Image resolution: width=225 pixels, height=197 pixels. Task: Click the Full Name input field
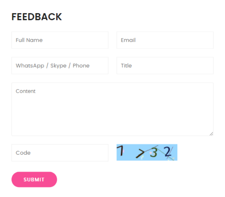60,40
